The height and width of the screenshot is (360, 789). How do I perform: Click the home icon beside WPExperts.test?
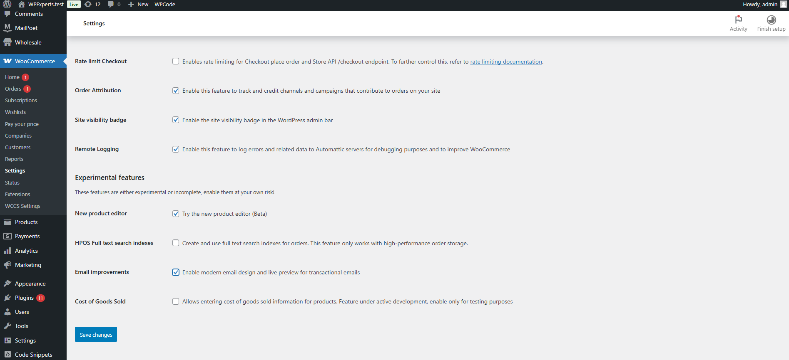point(22,4)
